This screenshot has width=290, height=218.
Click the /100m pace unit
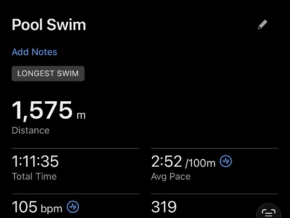tap(200, 163)
